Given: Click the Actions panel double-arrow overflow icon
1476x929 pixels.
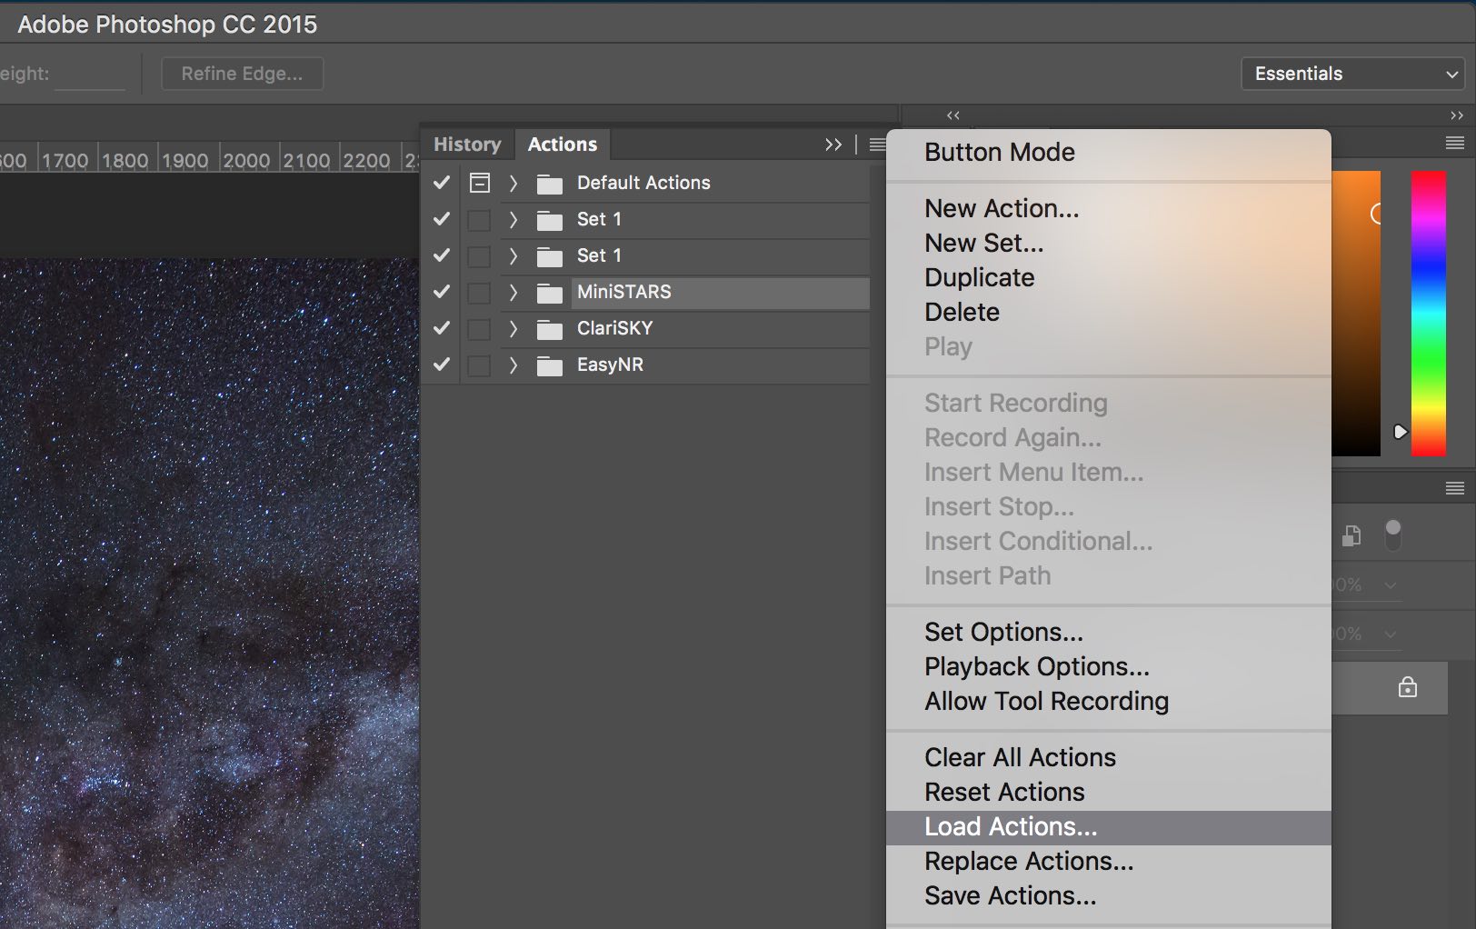Looking at the screenshot, I should point(833,145).
